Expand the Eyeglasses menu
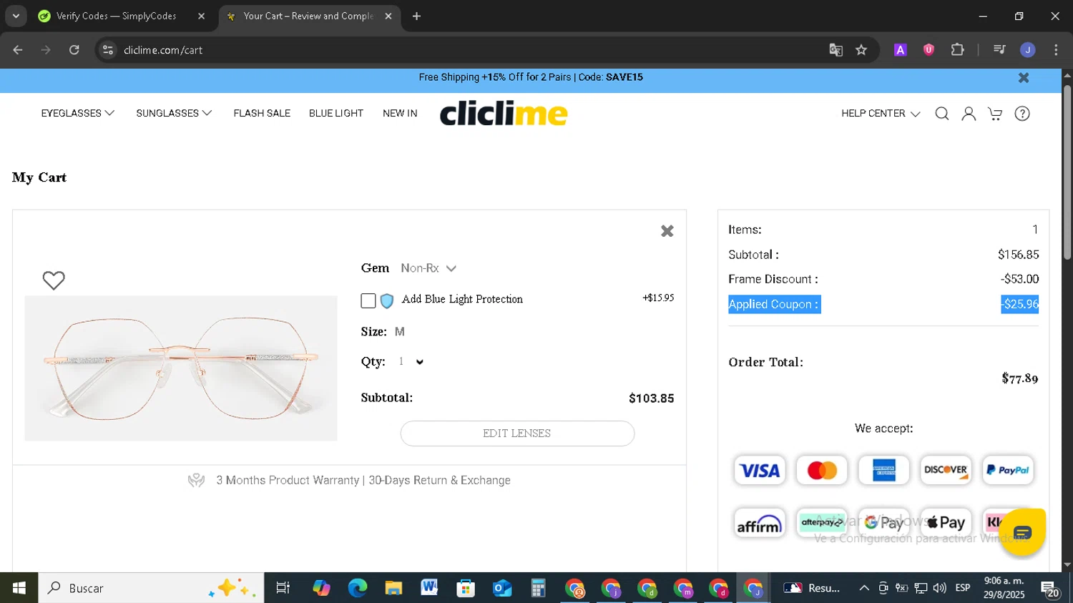 pyautogui.click(x=77, y=114)
